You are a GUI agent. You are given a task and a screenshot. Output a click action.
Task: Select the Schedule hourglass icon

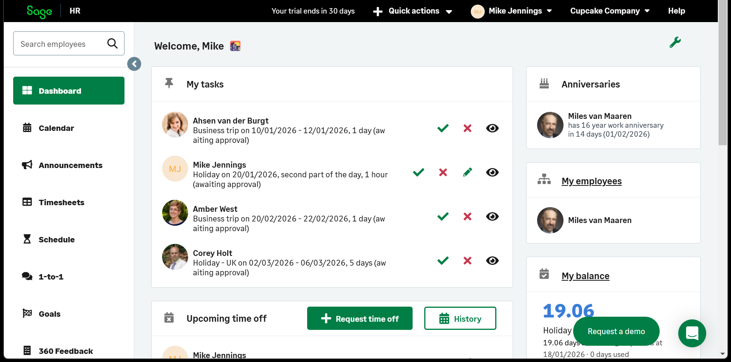click(x=27, y=239)
